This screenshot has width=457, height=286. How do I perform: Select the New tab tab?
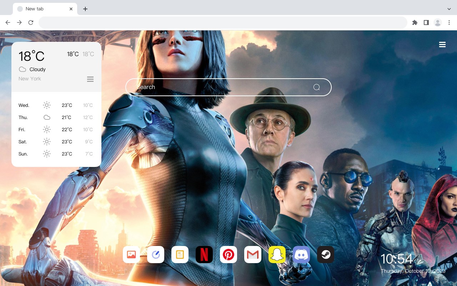click(x=45, y=9)
